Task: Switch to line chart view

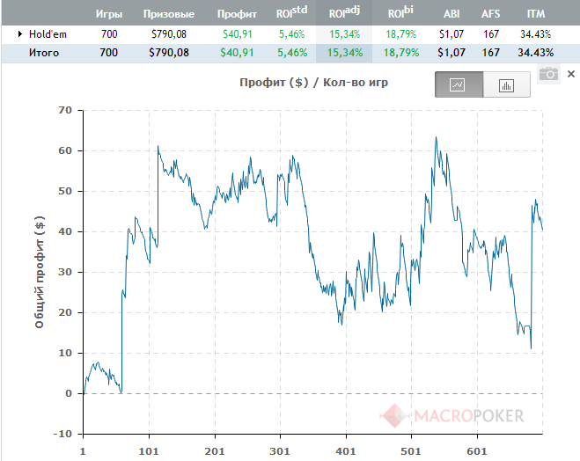Action: (x=459, y=84)
